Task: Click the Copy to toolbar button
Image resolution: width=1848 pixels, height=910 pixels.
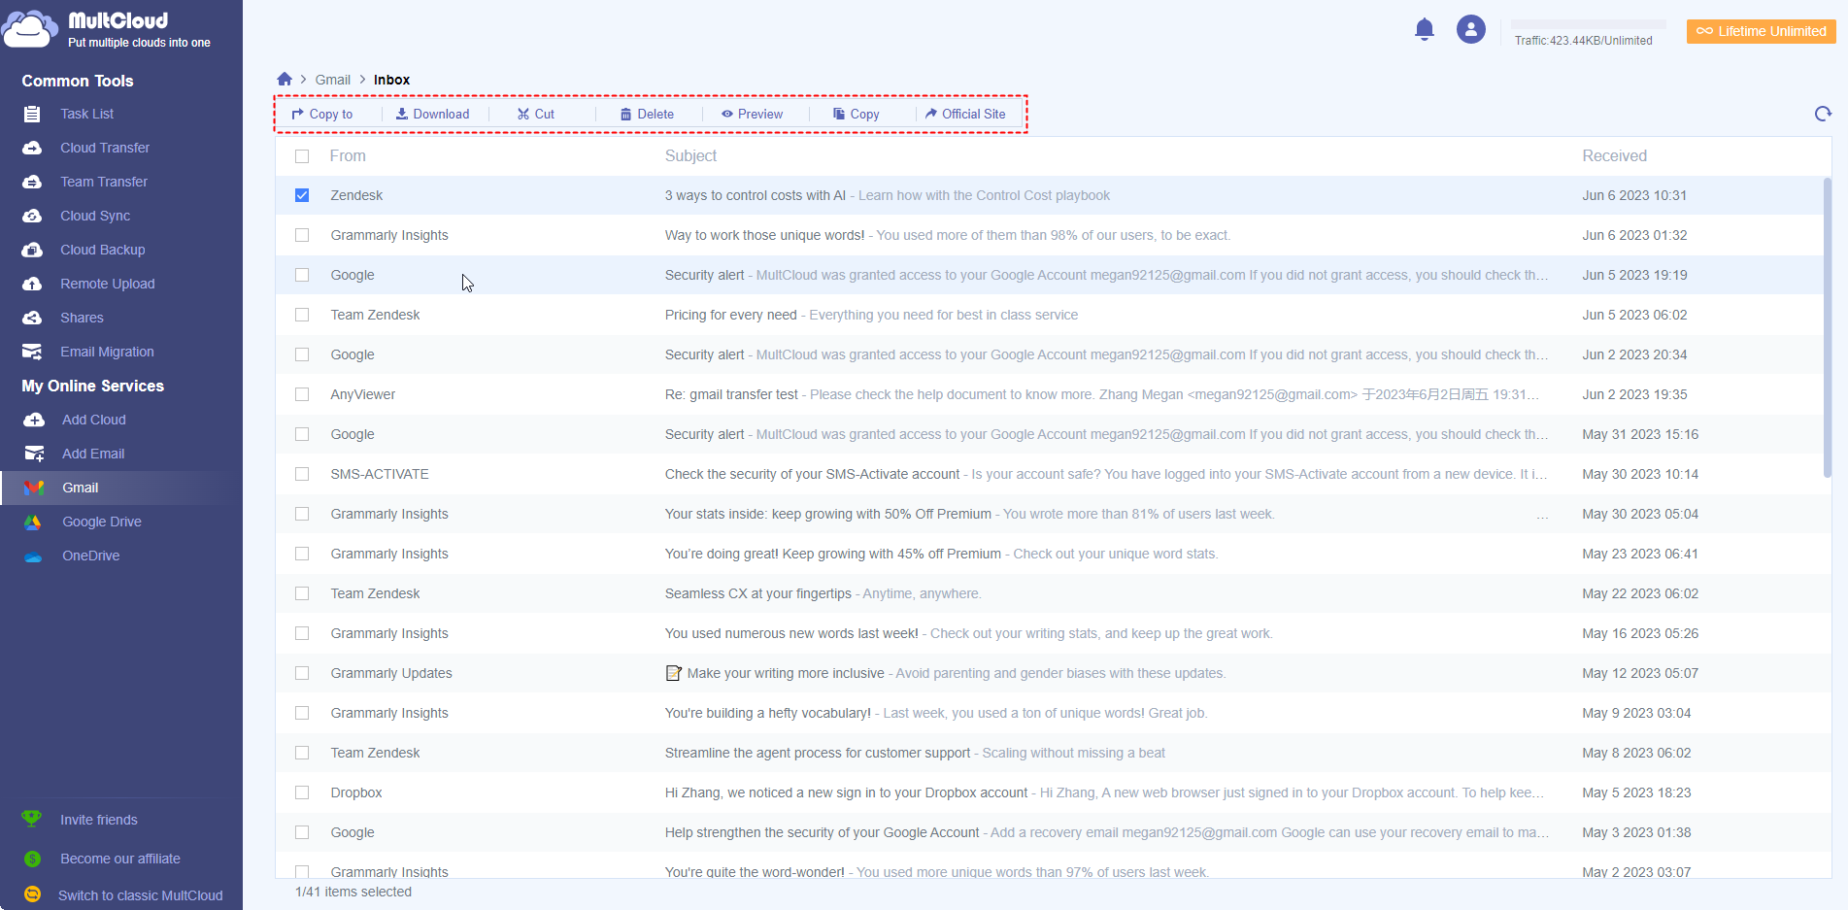Action: [322, 114]
